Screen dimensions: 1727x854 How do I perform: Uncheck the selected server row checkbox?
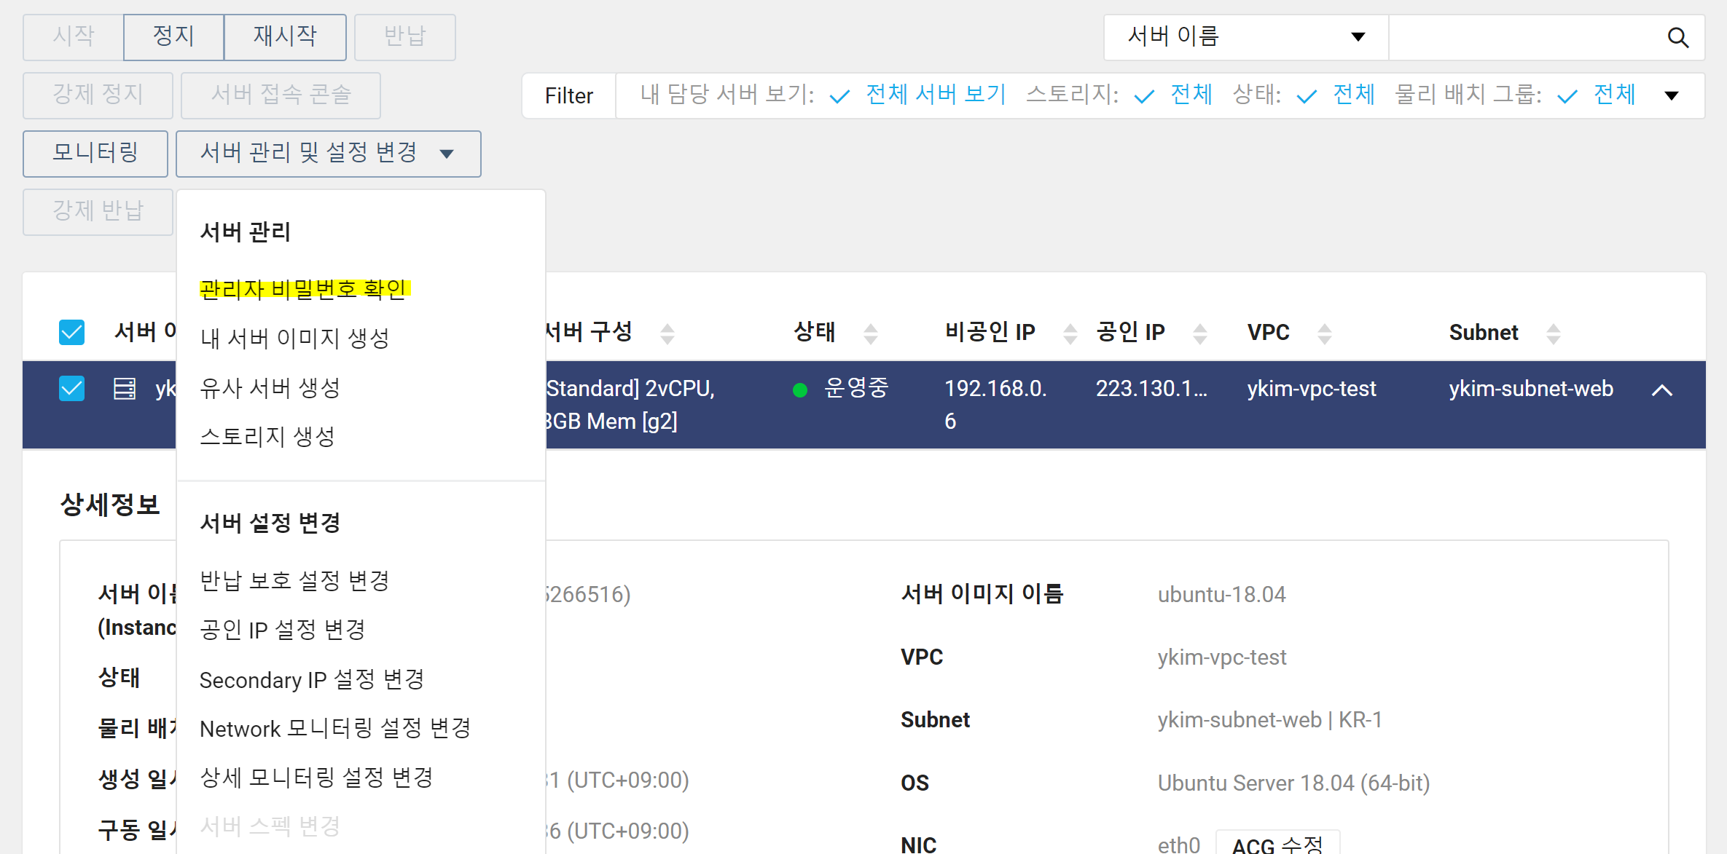point(71,389)
